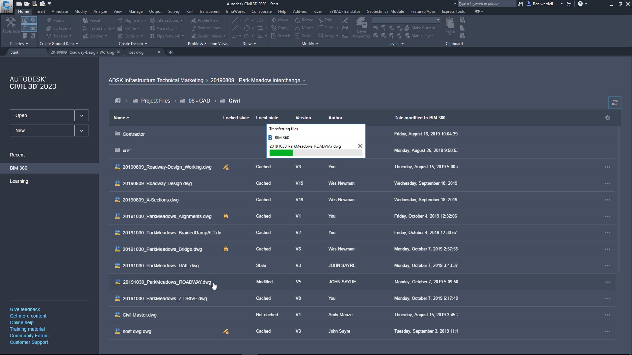Image resolution: width=632 pixels, height=355 pixels.
Task: Click edit-lock icon on Roadway-Design_Working.dwg row
Action: pyautogui.click(x=226, y=167)
